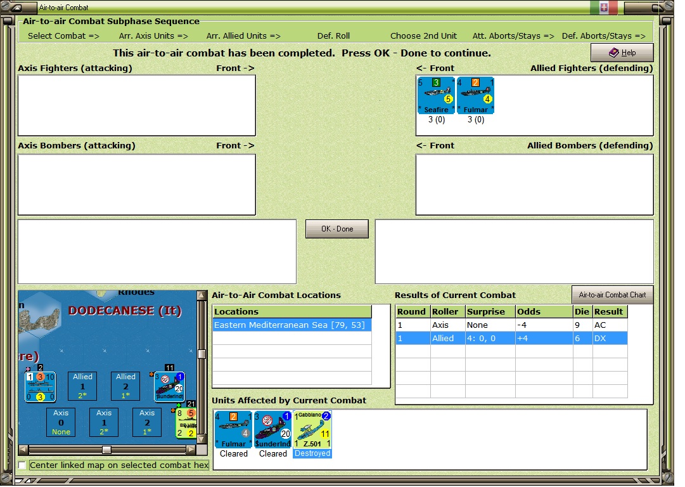Click the Sunderland counter on the map
The image size is (685, 487).
pyautogui.click(x=169, y=386)
